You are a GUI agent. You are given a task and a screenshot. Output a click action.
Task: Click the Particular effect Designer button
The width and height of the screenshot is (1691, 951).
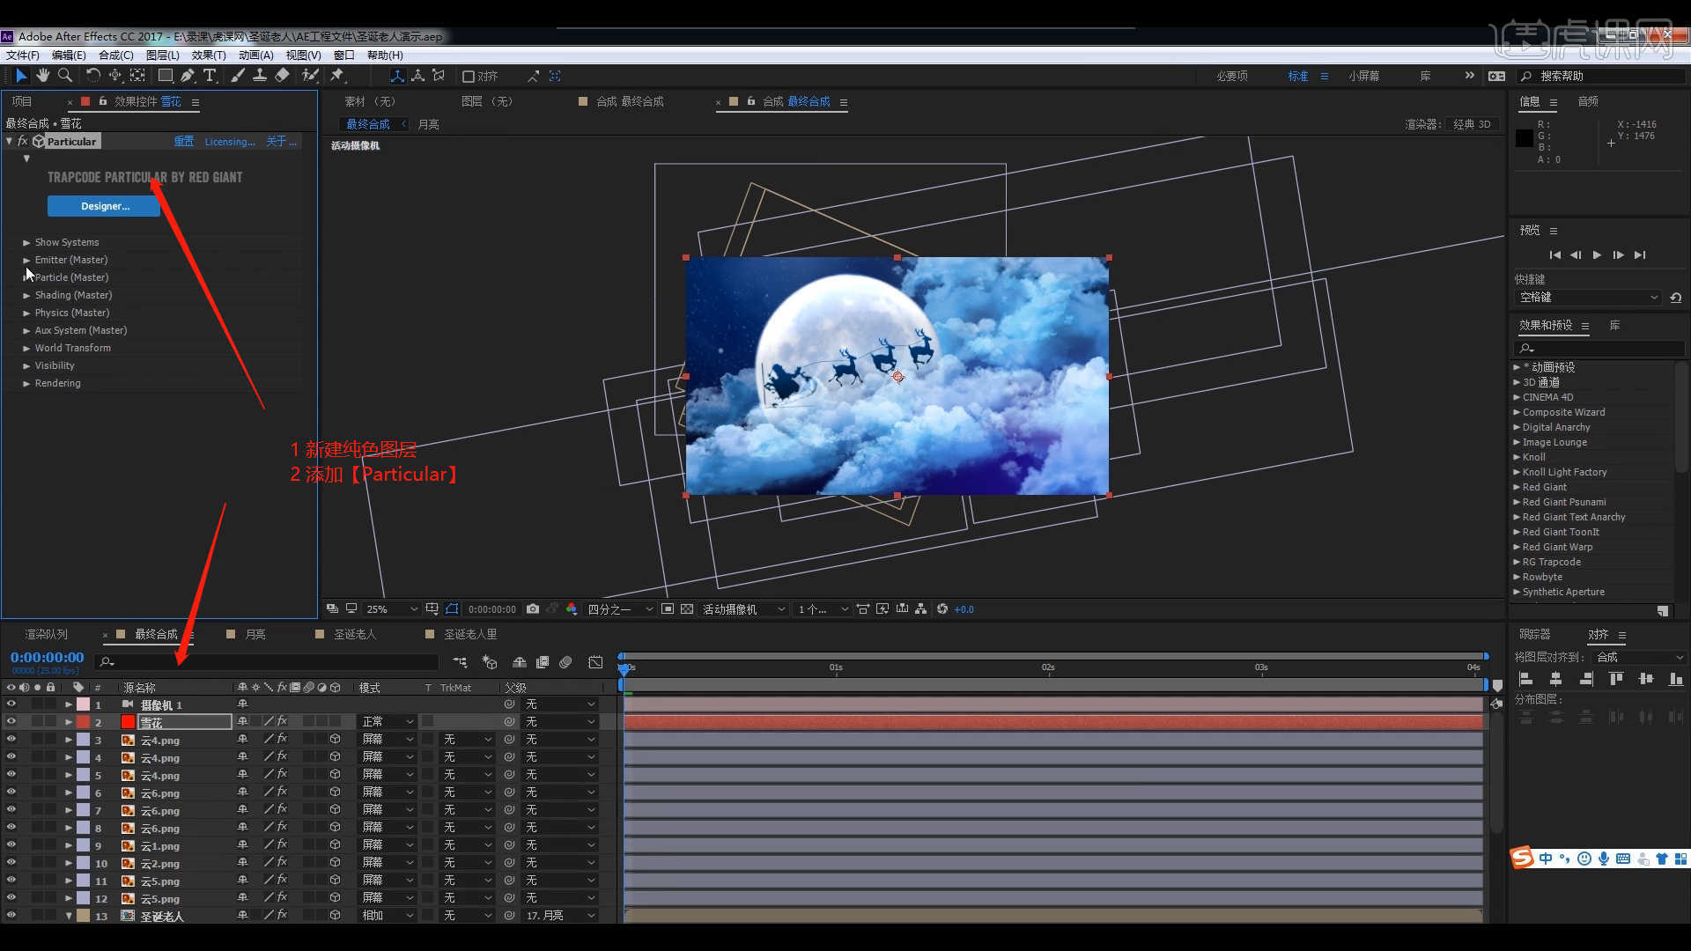(105, 205)
